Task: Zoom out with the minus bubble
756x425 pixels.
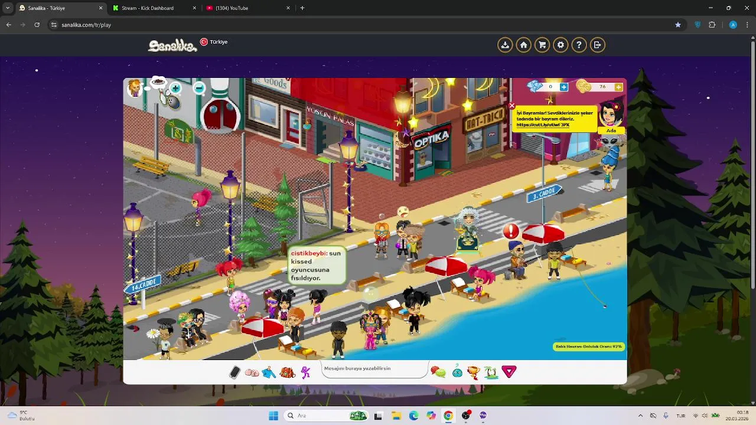Action: pyautogui.click(x=199, y=89)
